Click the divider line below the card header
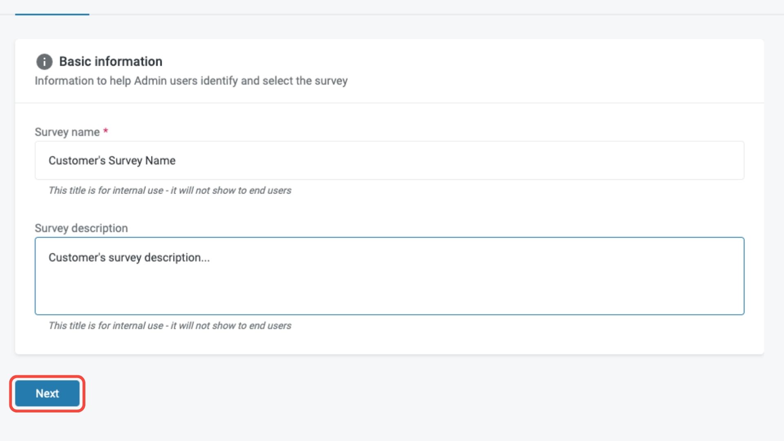The image size is (784, 441). pos(389,103)
